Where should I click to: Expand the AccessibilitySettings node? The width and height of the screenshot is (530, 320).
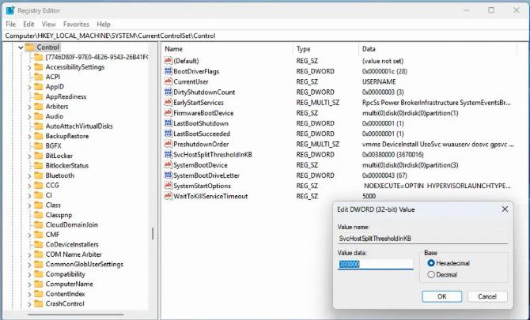(x=29, y=67)
